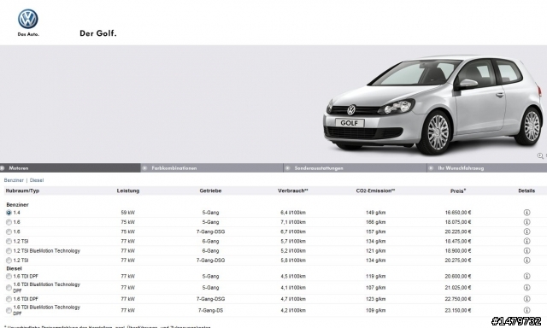Select the 1.6 5-Gang engine radio button
The height and width of the screenshot is (328, 547).
tap(9, 222)
